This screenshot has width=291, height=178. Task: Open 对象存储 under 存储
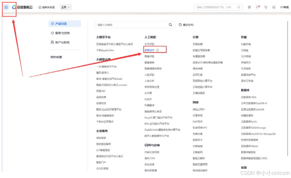point(246,44)
